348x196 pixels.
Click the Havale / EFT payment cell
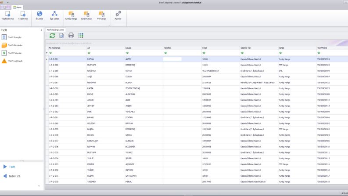[259, 83]
